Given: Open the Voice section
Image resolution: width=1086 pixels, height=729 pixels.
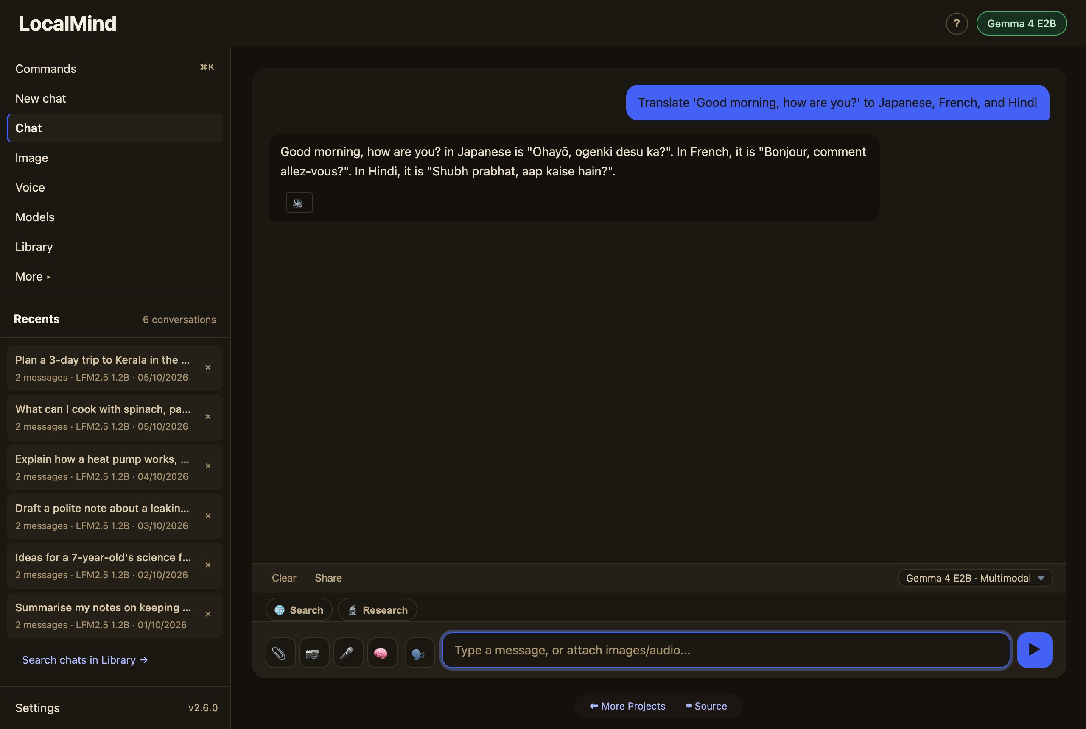Looking at the screenshot, I should pos(115,187).
